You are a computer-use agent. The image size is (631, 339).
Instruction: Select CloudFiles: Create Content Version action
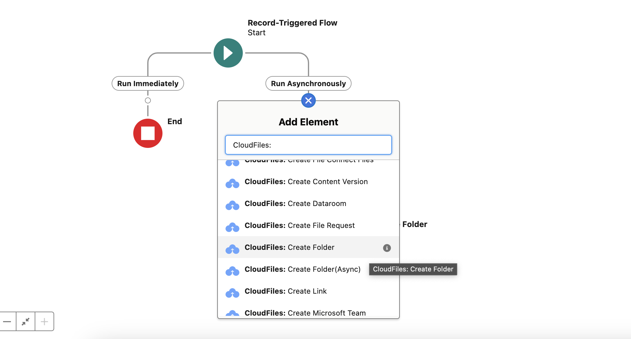click(306, 182)
